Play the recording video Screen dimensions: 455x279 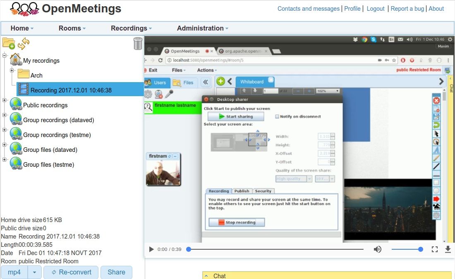coord(151,249)
